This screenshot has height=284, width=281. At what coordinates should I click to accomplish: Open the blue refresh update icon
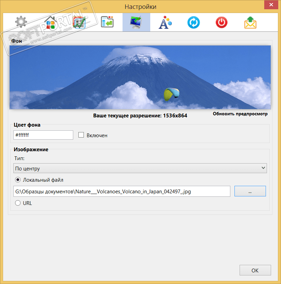click(193, 23)
